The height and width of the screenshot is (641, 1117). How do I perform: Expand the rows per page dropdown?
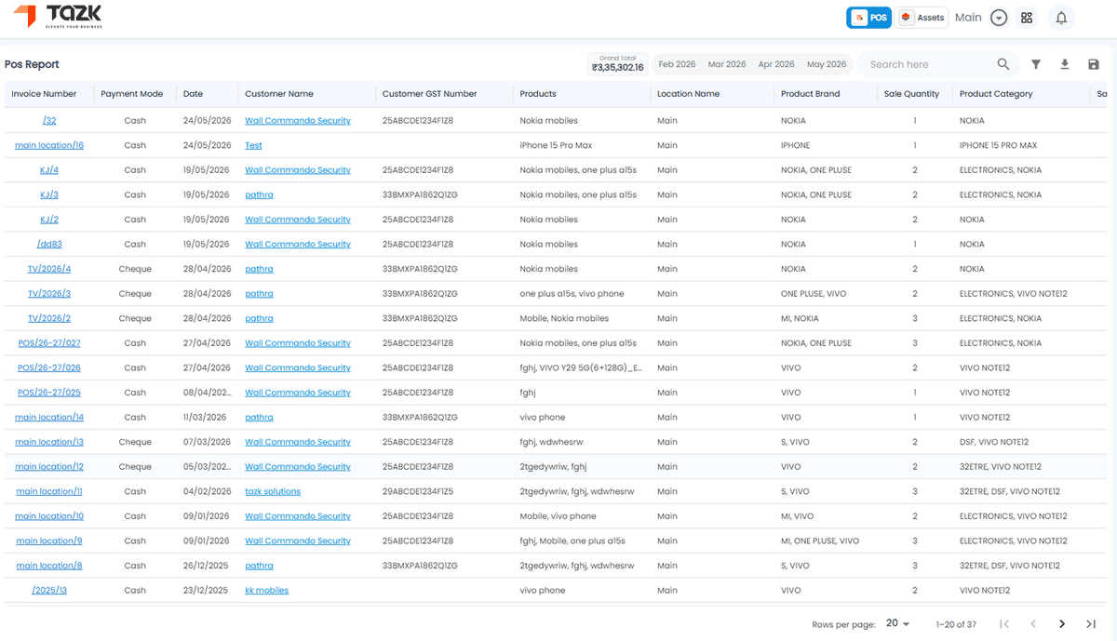(898, 623)
